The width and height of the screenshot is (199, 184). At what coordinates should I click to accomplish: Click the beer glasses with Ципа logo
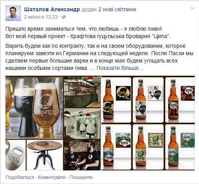tap(34, 108)
